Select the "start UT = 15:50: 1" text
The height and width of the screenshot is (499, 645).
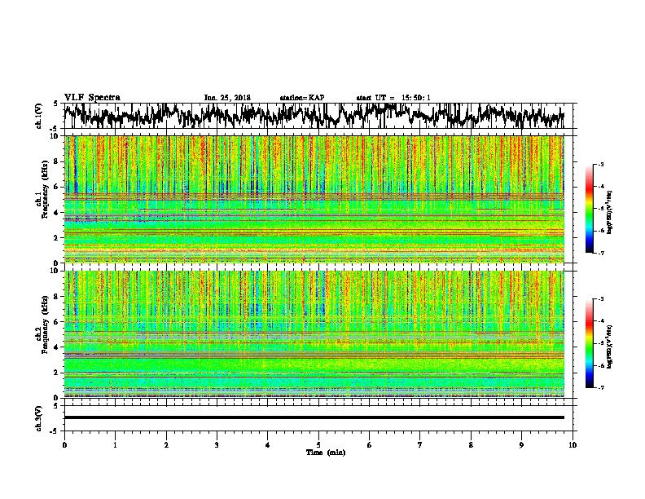pyautogui.click(x=393, y=98)
